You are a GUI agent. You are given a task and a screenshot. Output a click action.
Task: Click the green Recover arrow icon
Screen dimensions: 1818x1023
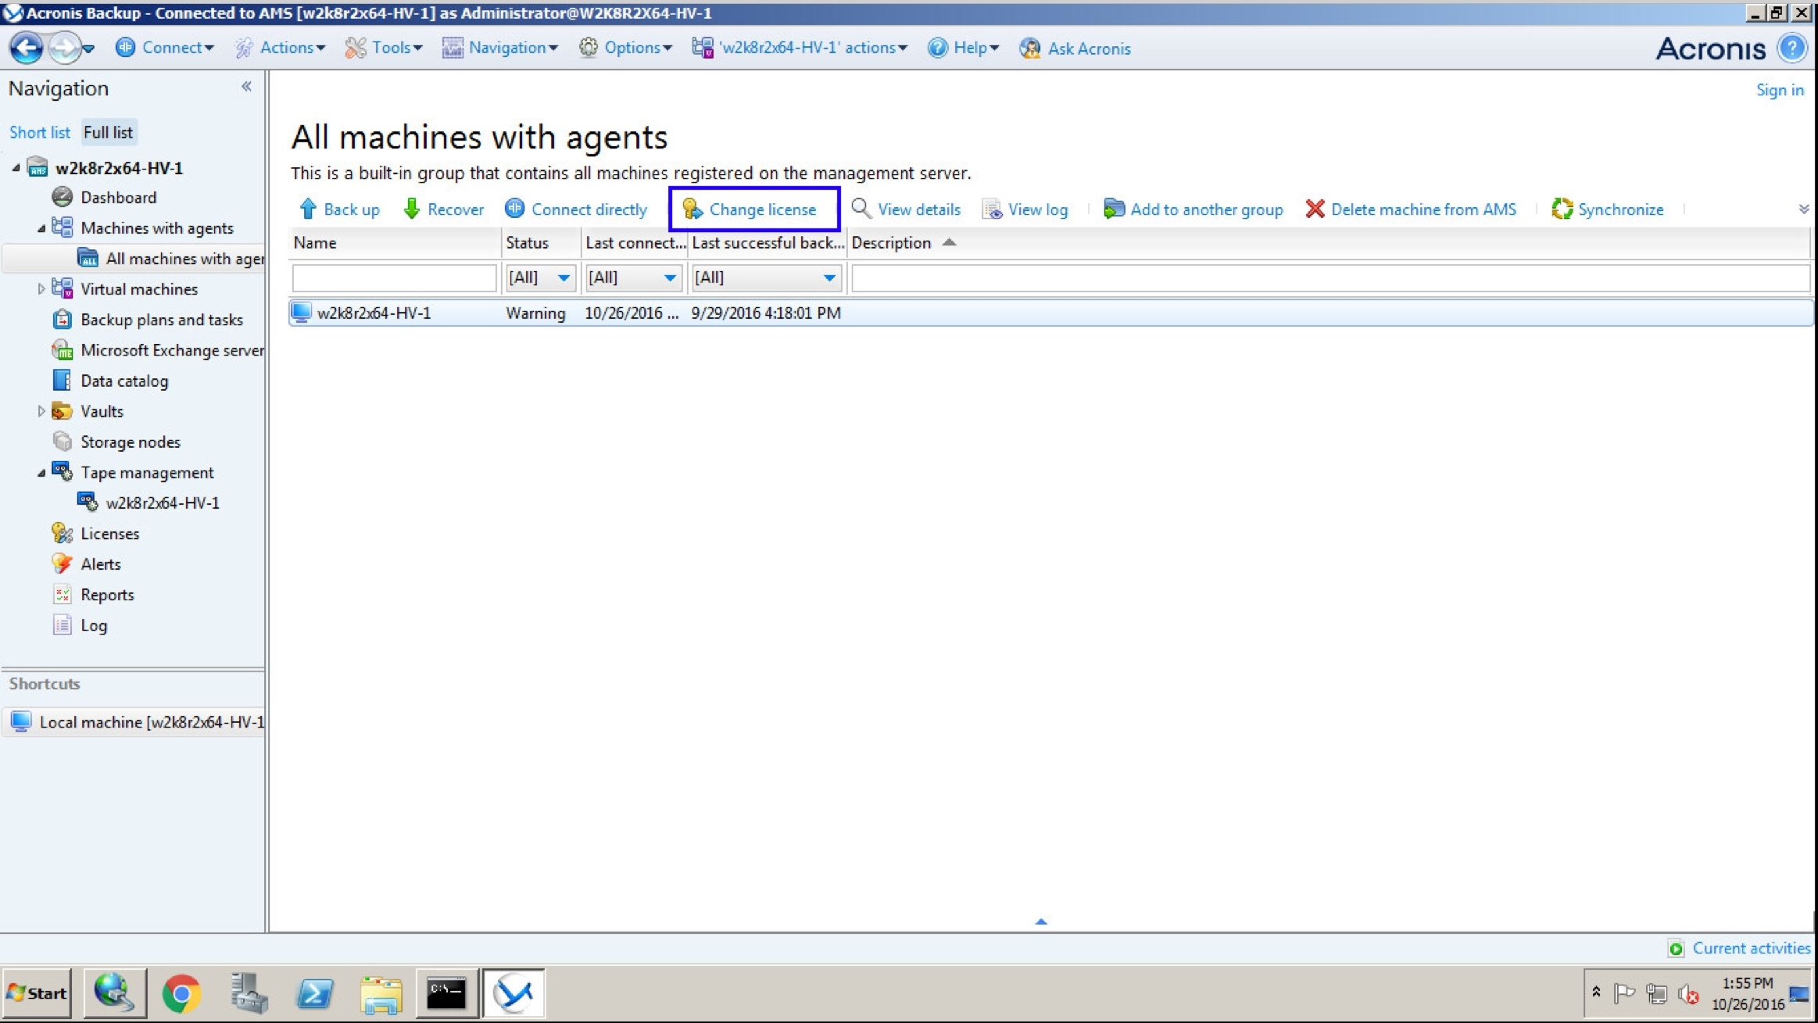point(412,209)
